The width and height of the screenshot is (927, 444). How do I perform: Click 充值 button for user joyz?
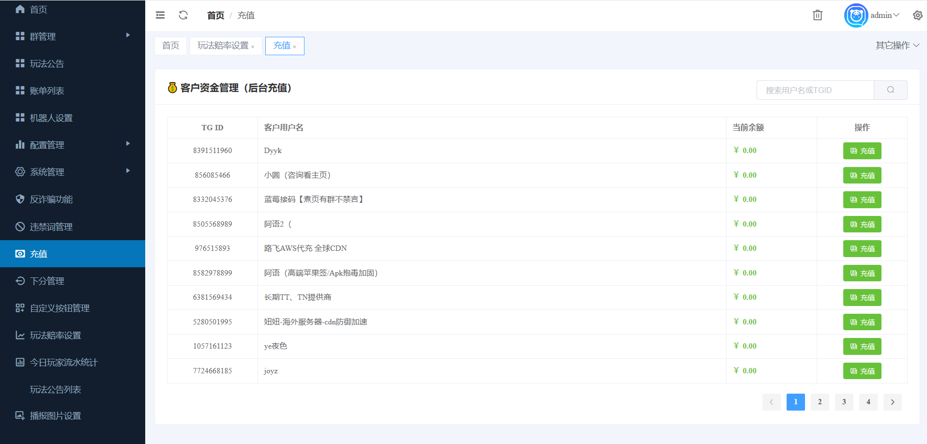click(x=862, y=371)
